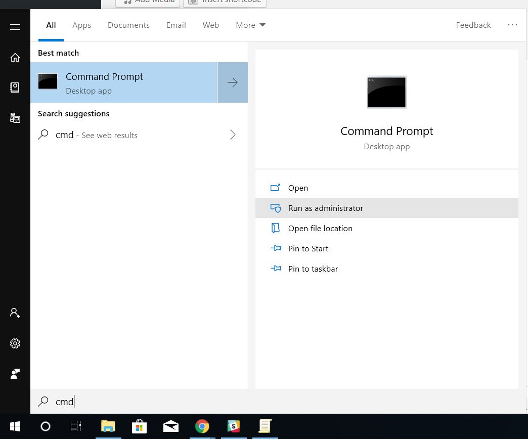This screenshot has width=528, height=439.
Task: Open Cortana from the taskbar
Action: (46, 426)
